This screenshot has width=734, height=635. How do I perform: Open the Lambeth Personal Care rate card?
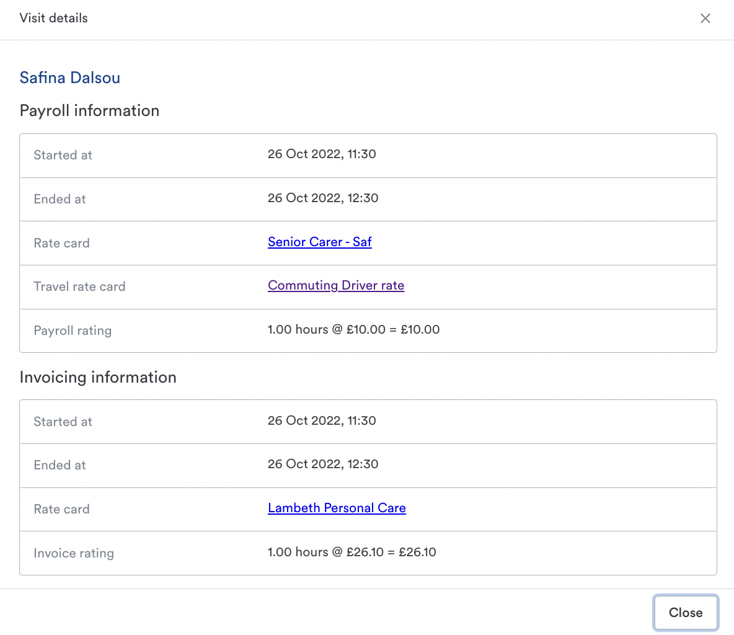(x=337, y=508)
